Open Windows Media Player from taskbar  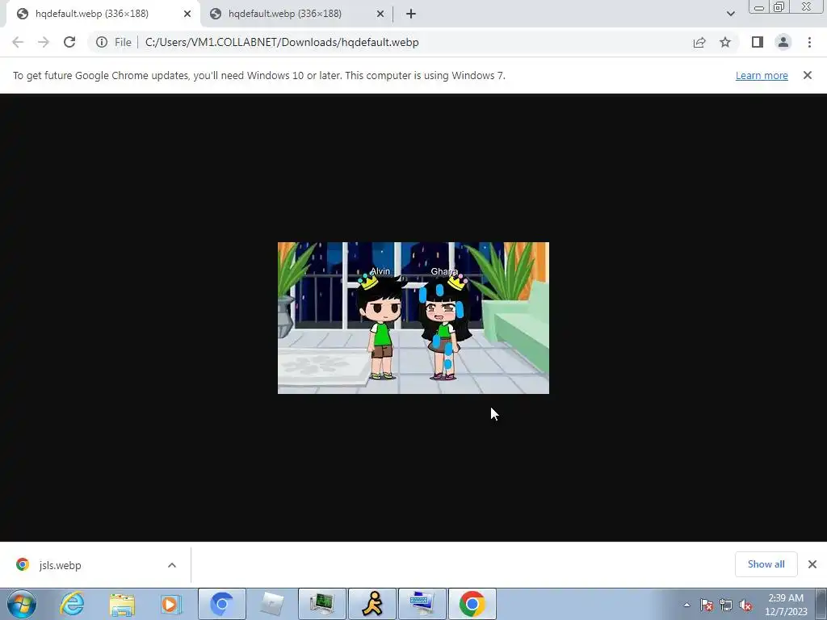click(x=171, y=604)
